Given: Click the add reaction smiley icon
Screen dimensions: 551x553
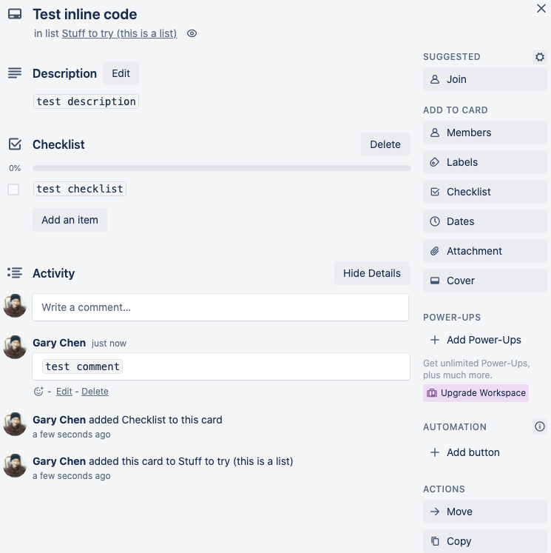Looking at the screenshot, I should click(x=38, y=392).
